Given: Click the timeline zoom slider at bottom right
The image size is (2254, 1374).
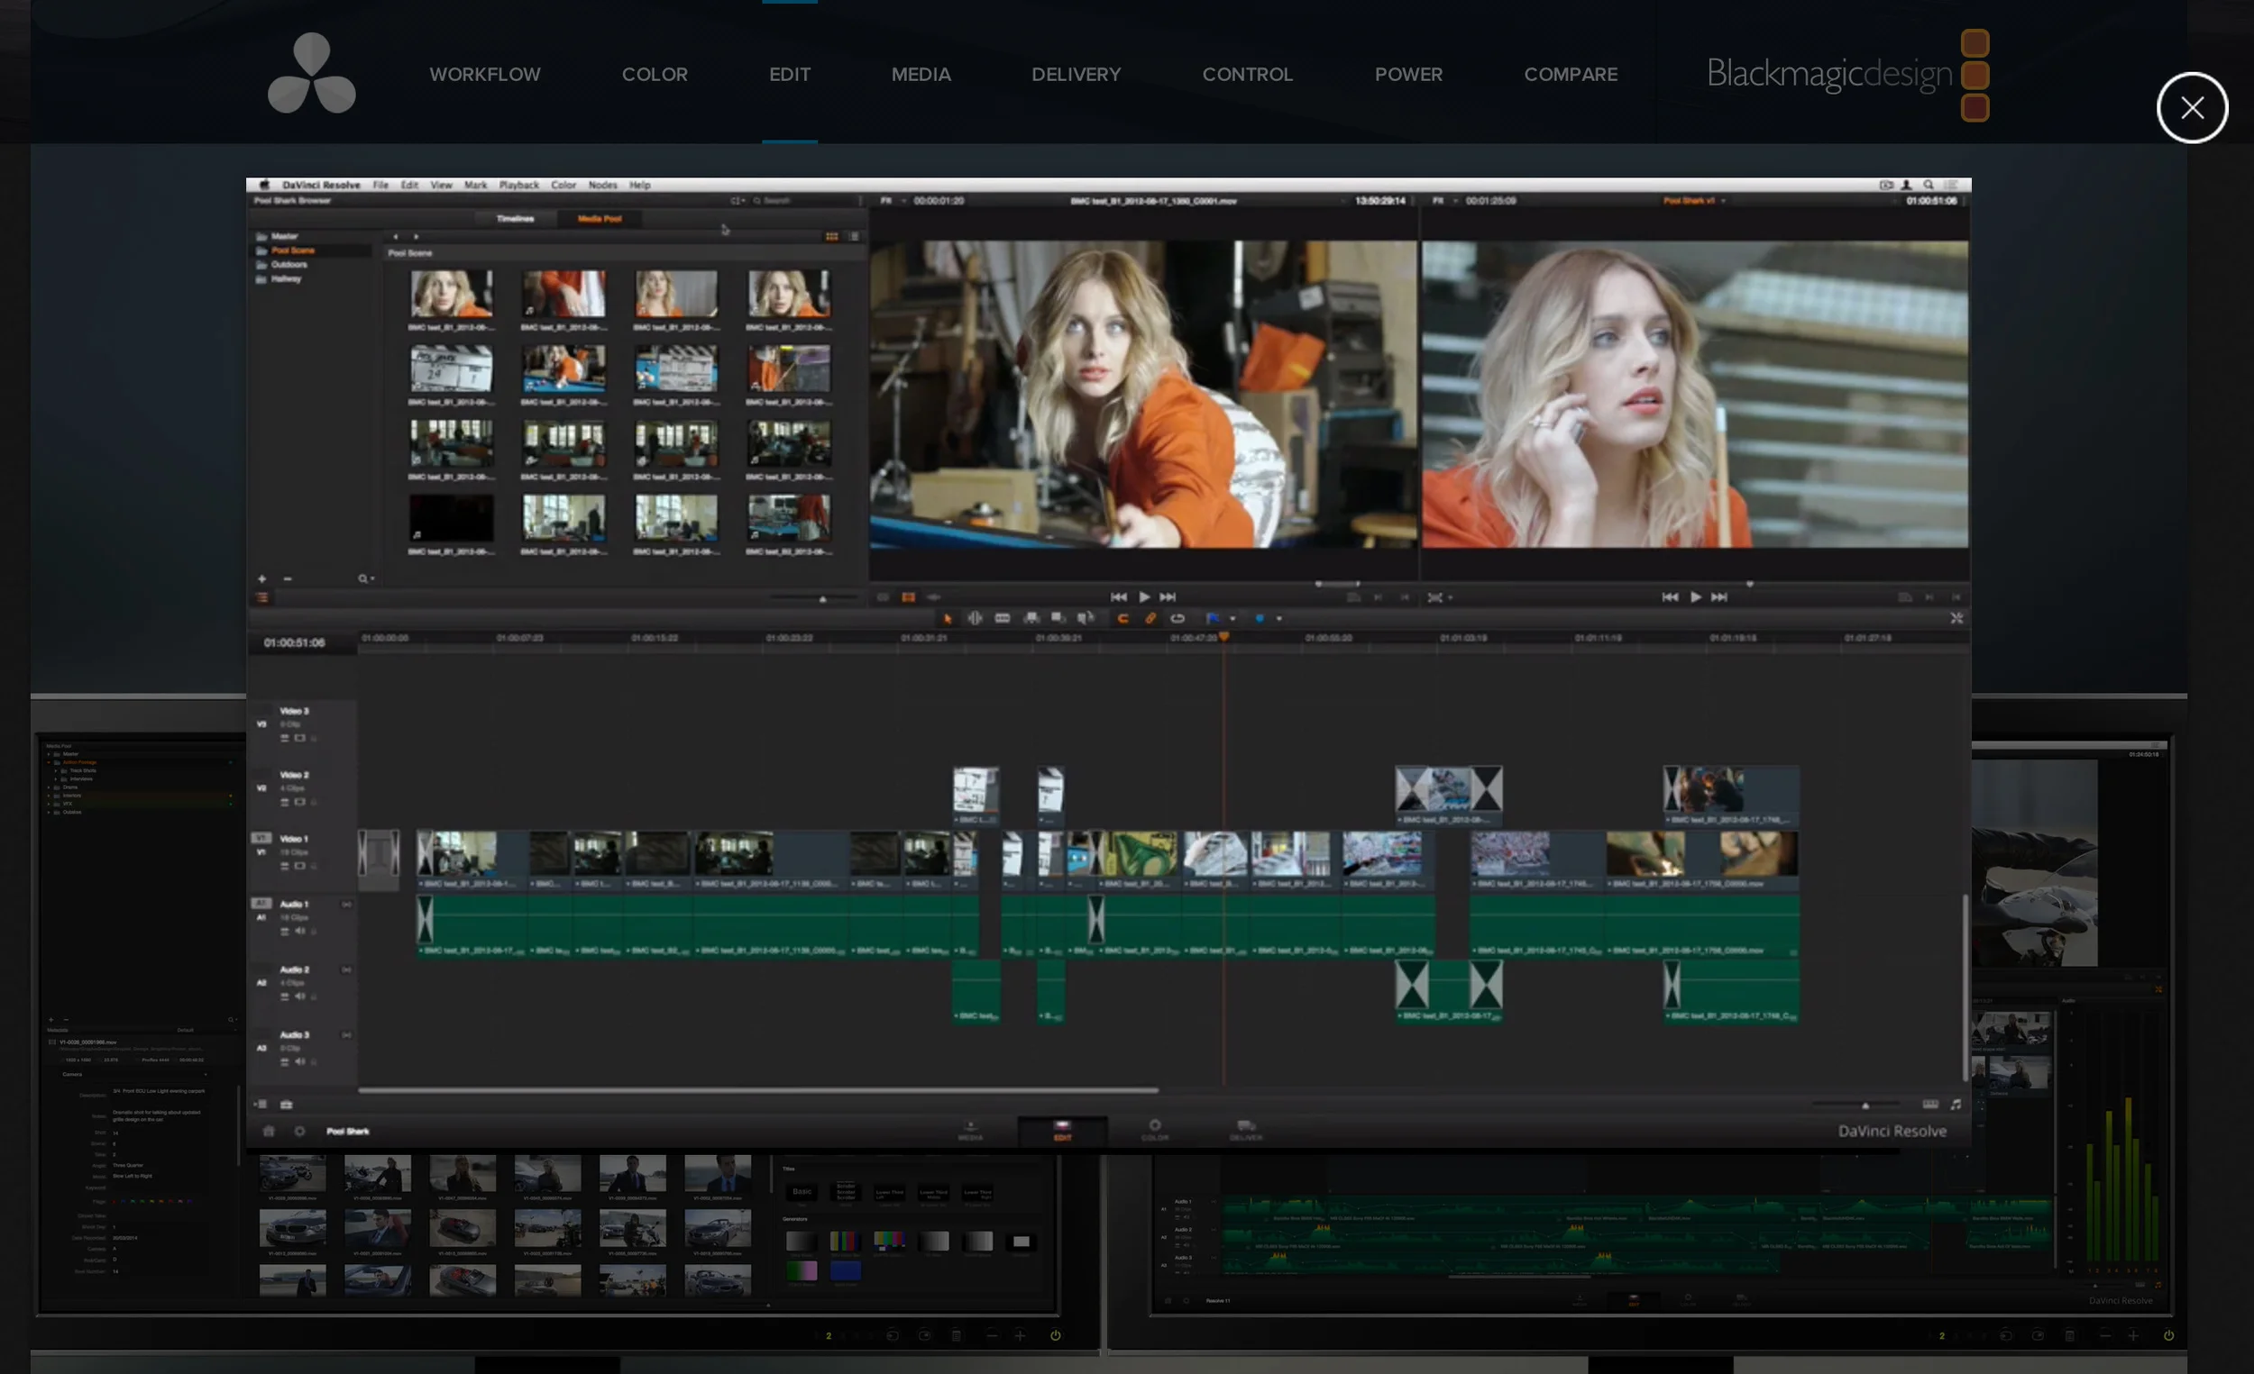Looking at the screenshot, I should click(1865, 1106).
